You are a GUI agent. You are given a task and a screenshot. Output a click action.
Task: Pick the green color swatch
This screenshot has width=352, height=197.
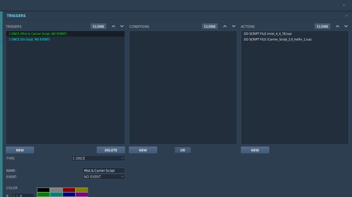(x=43, y=195)
